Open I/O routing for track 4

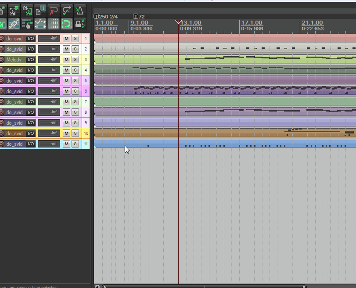pos(31,70)
